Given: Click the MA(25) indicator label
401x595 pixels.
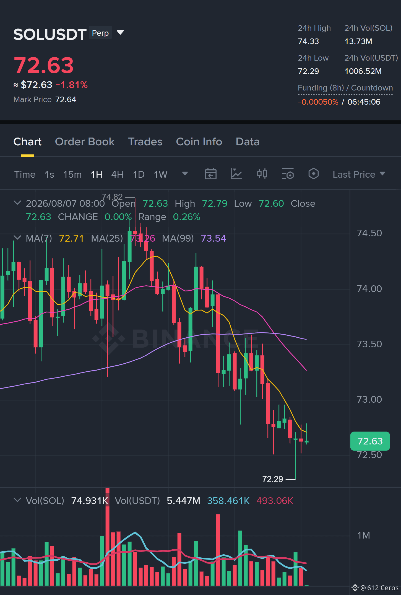Looking at the screenshot, I should pos(107,238).
